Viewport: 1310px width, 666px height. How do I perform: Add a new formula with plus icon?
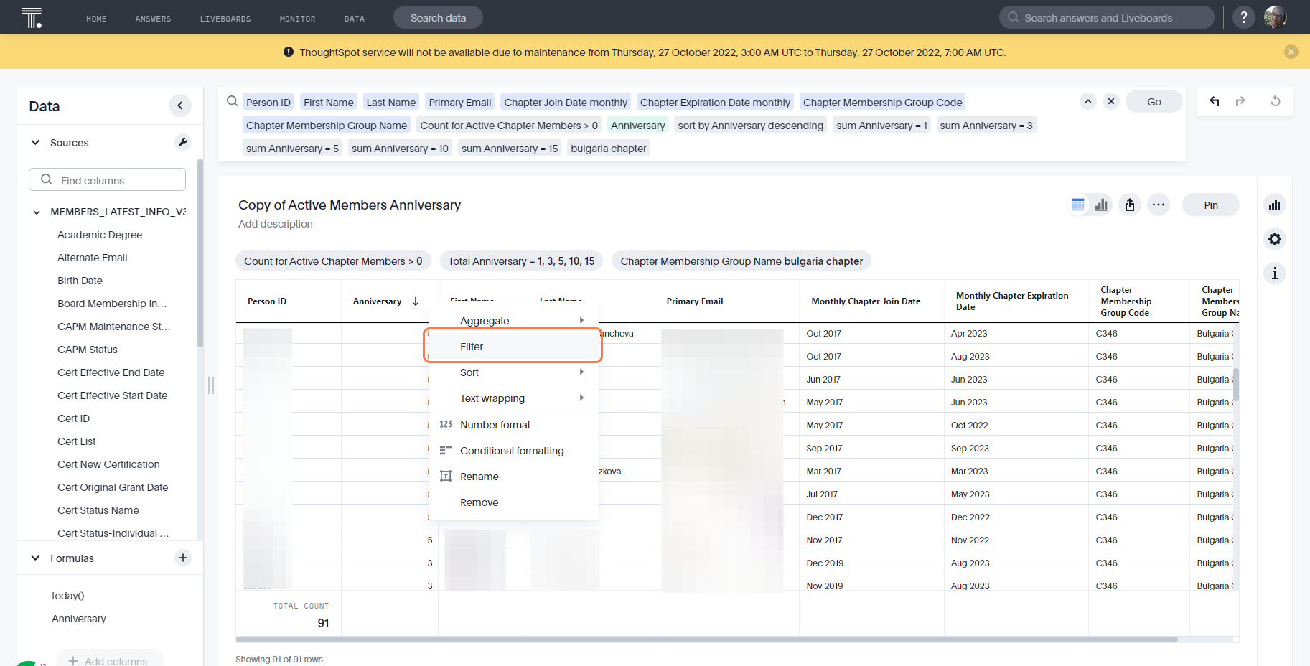183,558
